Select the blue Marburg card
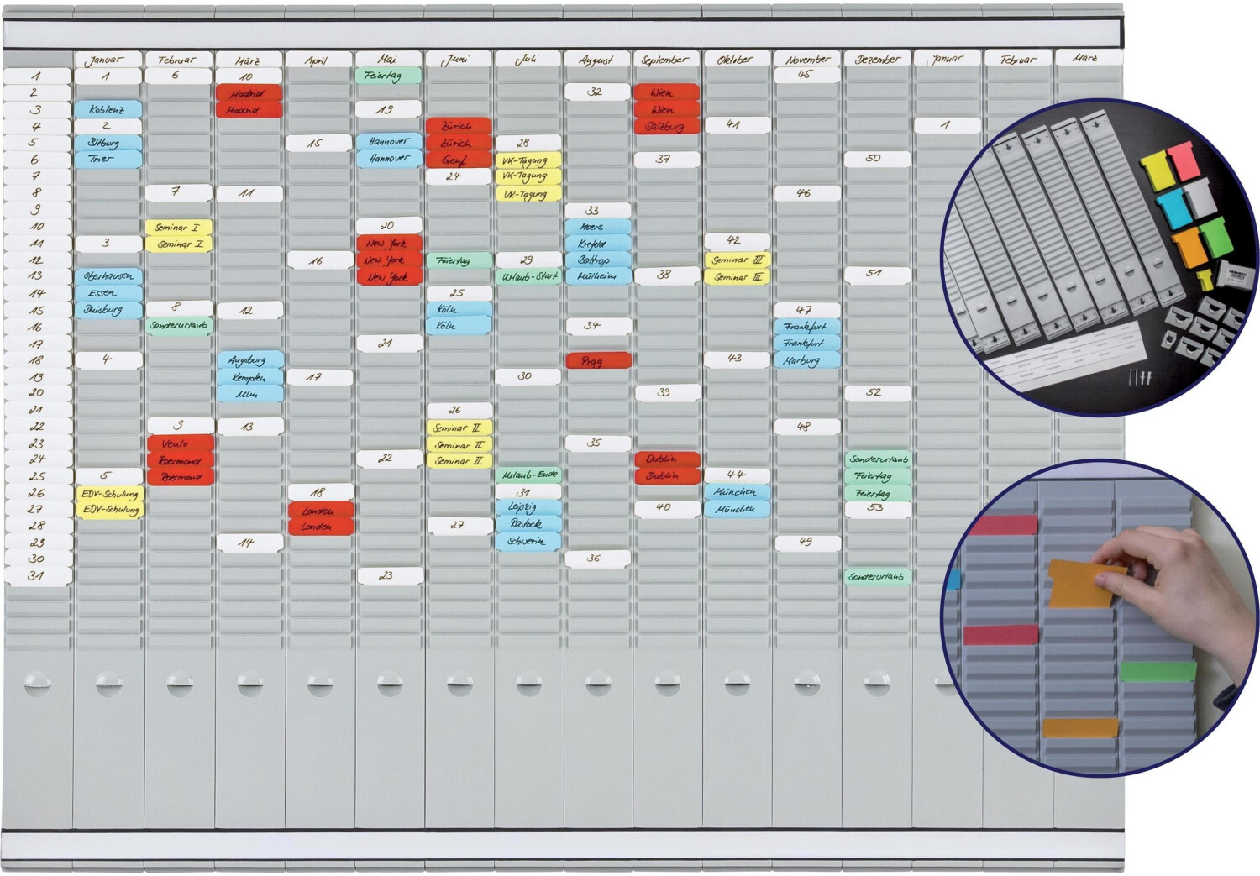The image size is (1260, 876). (x=806, y=360)
